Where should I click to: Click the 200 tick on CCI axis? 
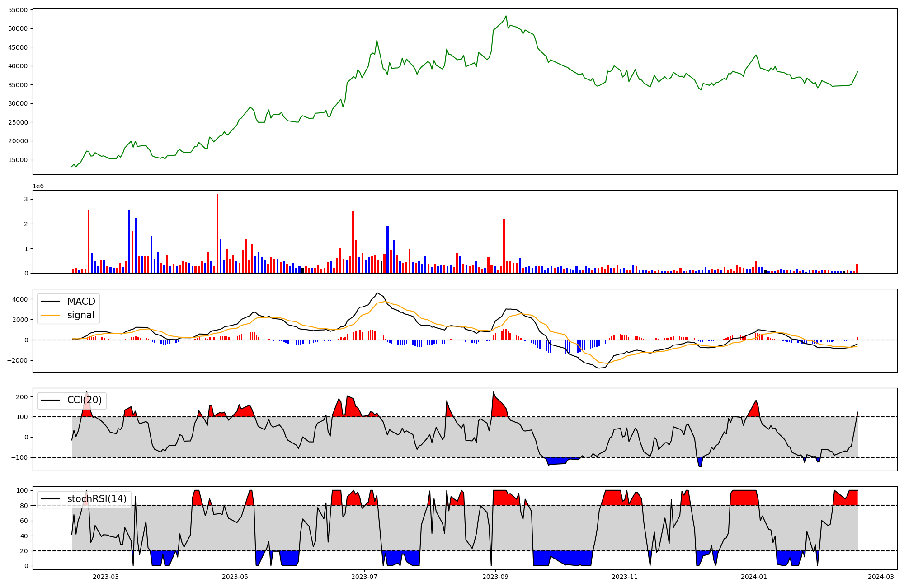(22, 397)
